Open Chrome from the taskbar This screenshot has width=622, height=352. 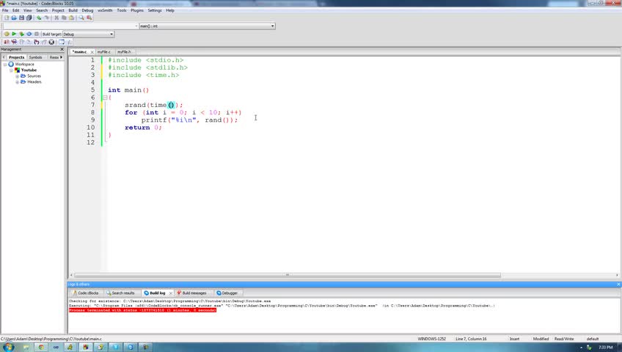pos(41,348)
